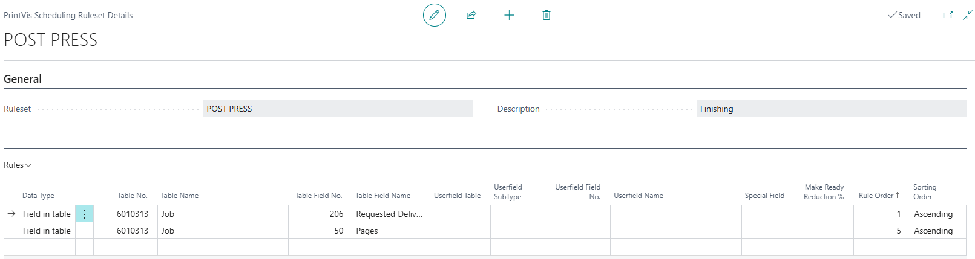This screenshot has height=259, width=975.
Task: Click Userfield Table cell in first row
Action: point(459,214)
